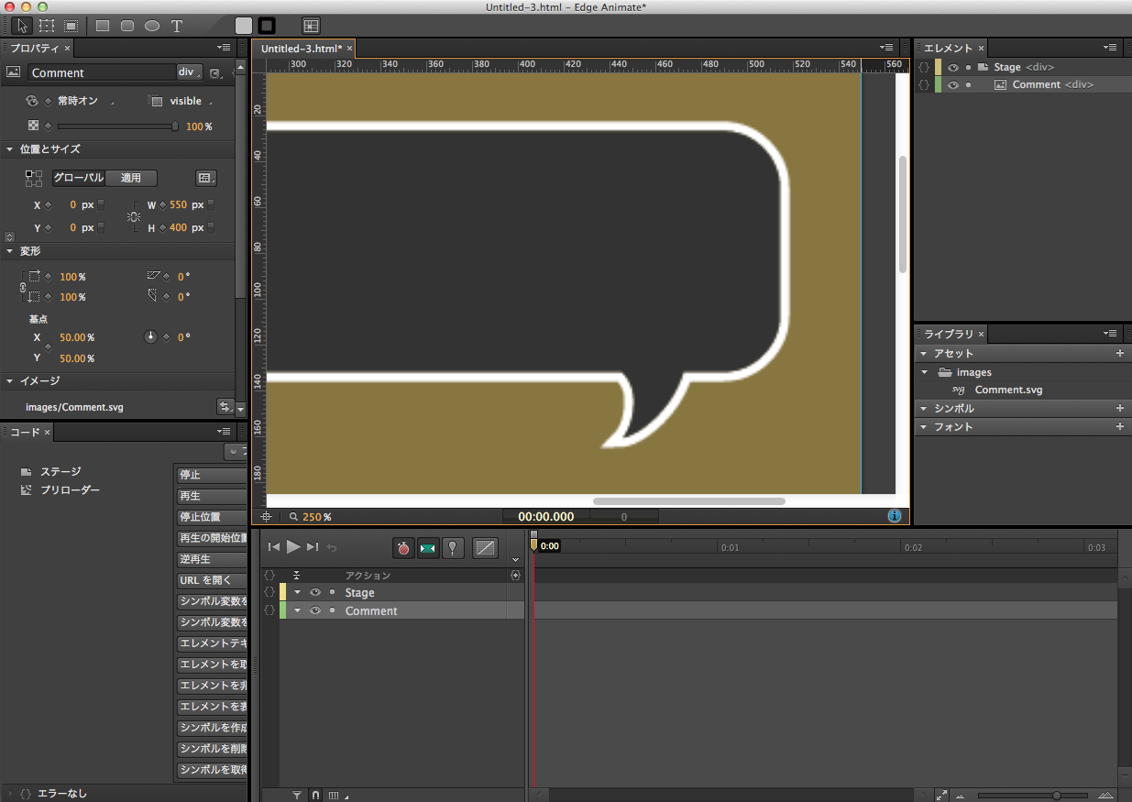Click the link width and height icon
Image resolution: width=1132 pixels, height=802 pixels.
(x=134, y=216)
